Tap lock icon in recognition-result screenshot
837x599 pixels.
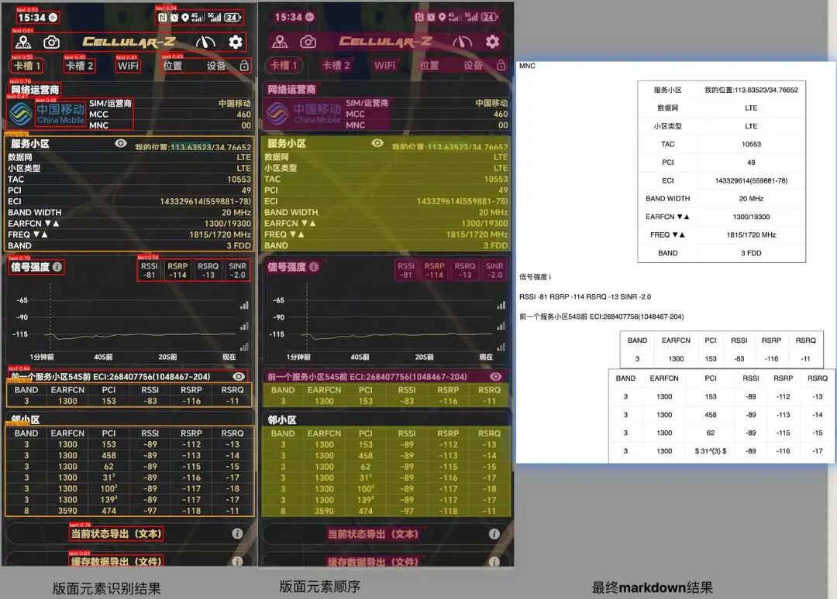tap(244, 65)
